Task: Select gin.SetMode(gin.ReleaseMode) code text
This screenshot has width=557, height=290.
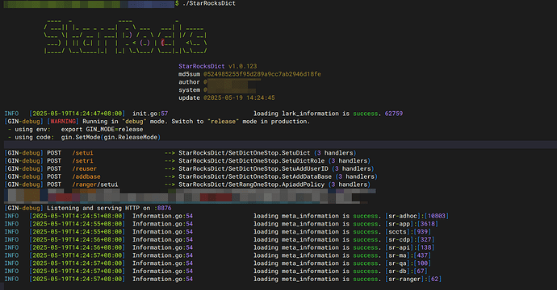Action: pyautogui.click(x=111, y=137)
